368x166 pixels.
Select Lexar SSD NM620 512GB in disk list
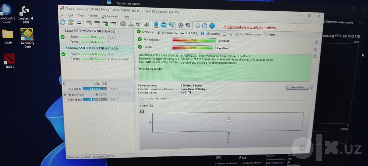98,37
